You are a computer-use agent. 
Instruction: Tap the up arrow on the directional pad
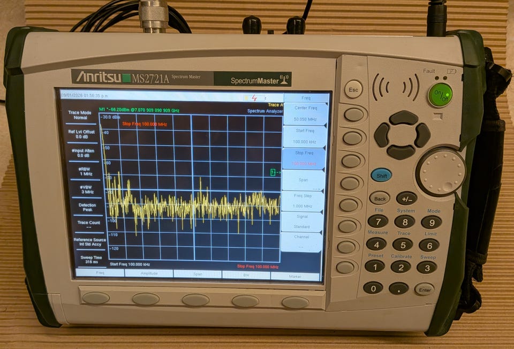[x=404, y=118]
